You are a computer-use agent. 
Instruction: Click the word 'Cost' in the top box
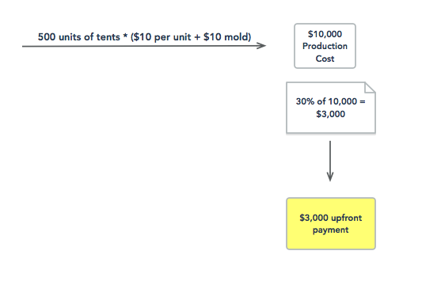point(325,59)
